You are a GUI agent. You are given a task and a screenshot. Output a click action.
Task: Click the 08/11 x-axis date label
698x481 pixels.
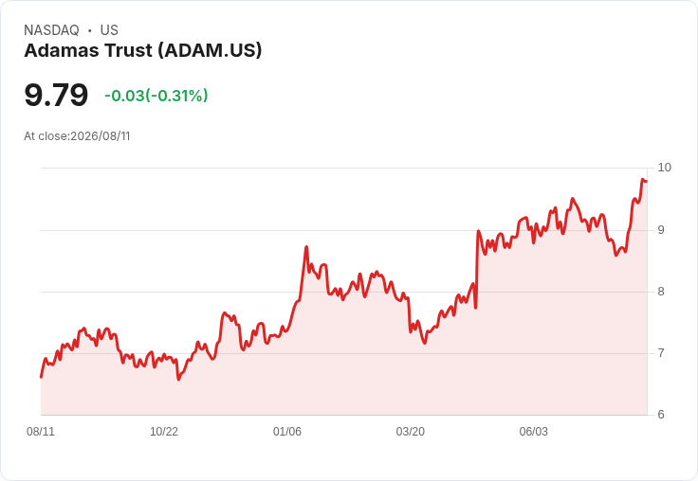[41, 432]
